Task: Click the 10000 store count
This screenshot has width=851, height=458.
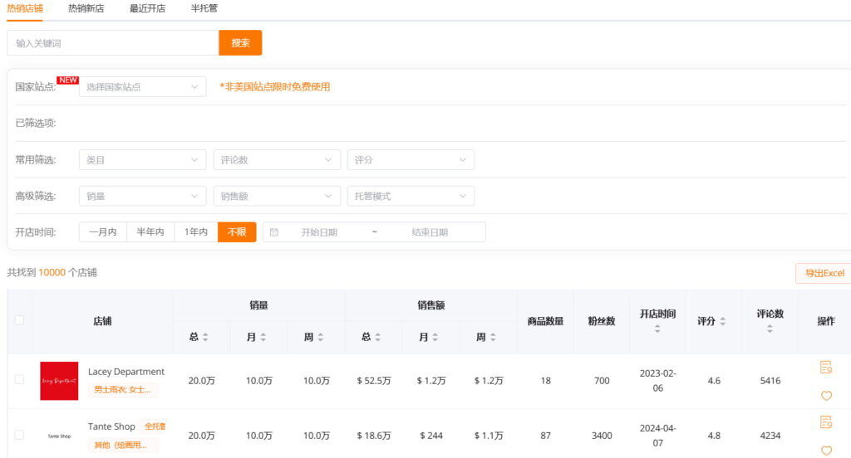Action: coord(52,273)
